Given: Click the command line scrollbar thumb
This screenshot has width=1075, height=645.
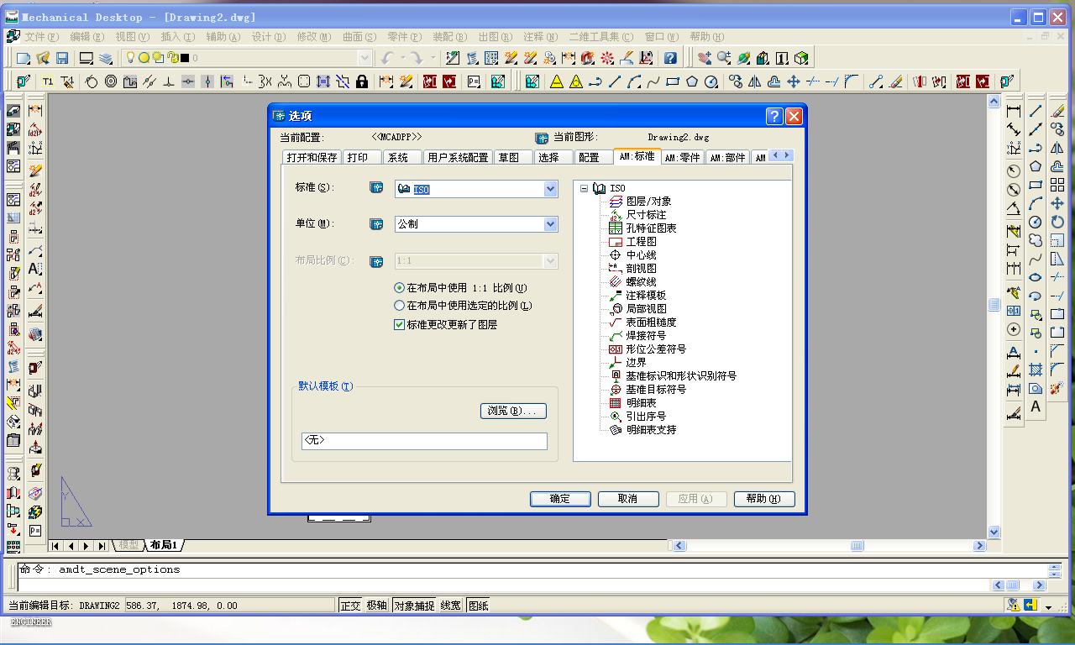Looking at the screenshot, I should [1014, 585].
